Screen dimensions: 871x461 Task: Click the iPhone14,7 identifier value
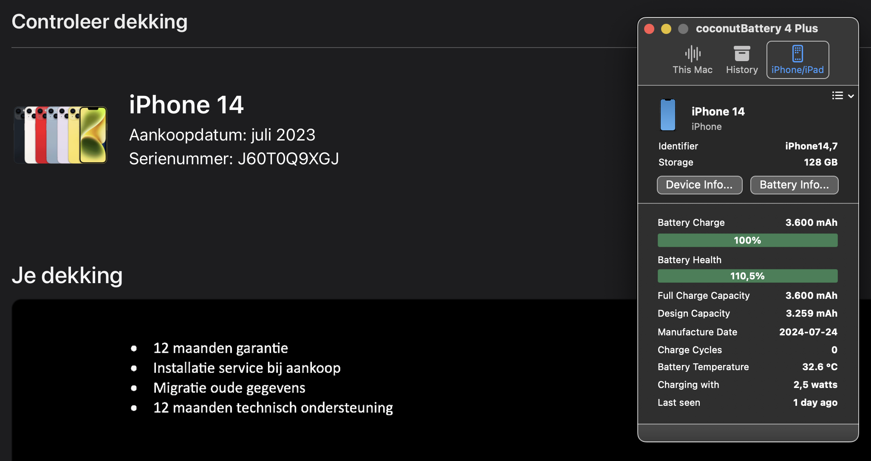[x=812, y=146]
